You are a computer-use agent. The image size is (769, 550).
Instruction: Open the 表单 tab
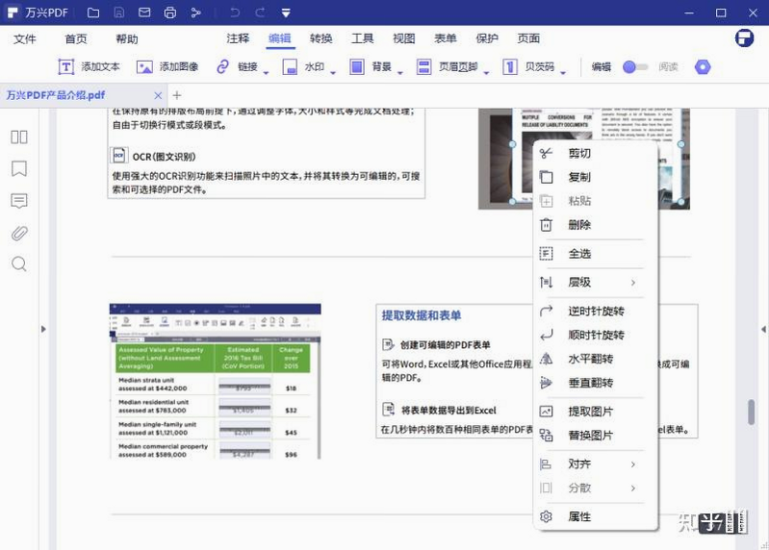tap(446, 38)
